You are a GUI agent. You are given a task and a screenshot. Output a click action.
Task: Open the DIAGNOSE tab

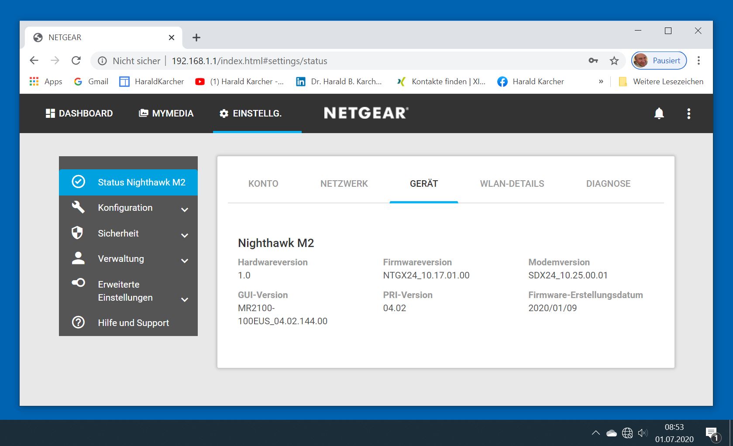pyautogui.click(x=608, y=184)
